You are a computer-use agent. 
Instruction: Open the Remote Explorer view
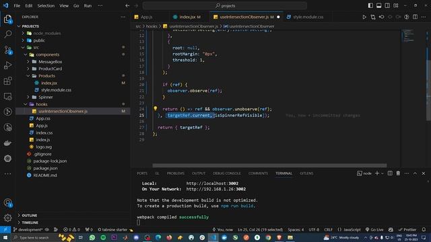click(7, 96)
